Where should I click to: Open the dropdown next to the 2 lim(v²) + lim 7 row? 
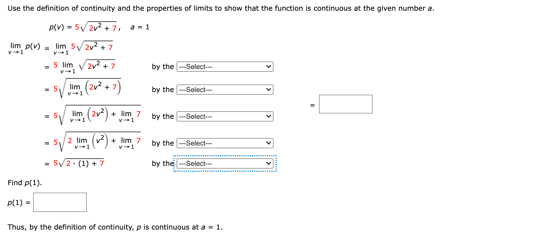[225, 143]
